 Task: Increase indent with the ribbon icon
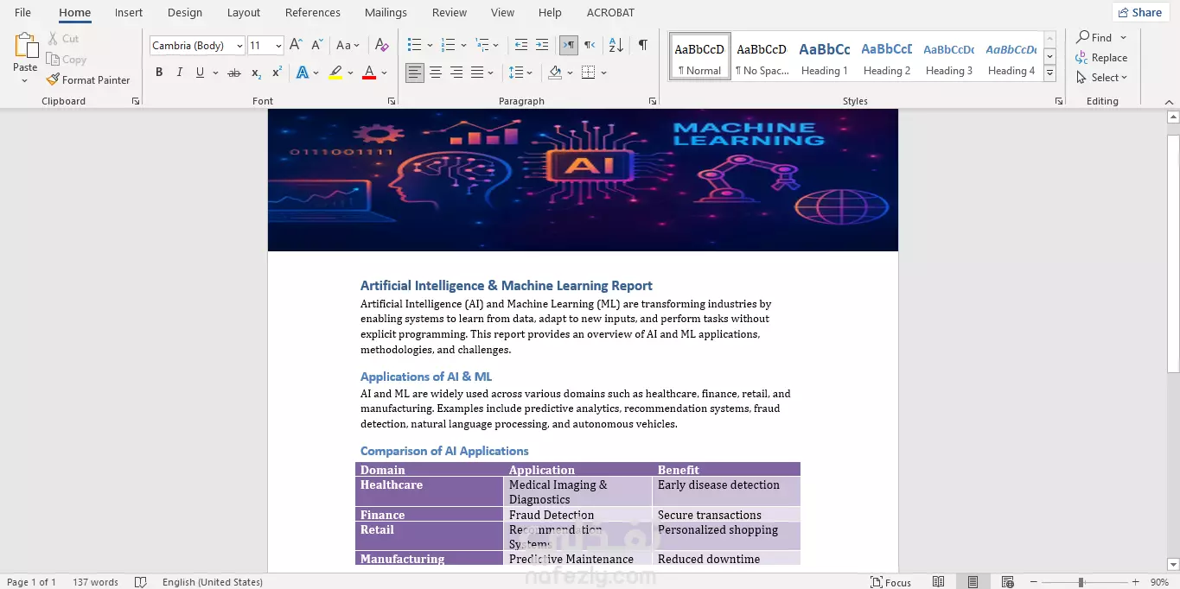(x=542, y=45)
